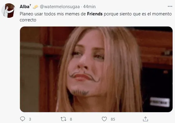Click the word correcto in the tweet
Image resolution: width=175 pixels, height=123 pixels.
(28, 20)
